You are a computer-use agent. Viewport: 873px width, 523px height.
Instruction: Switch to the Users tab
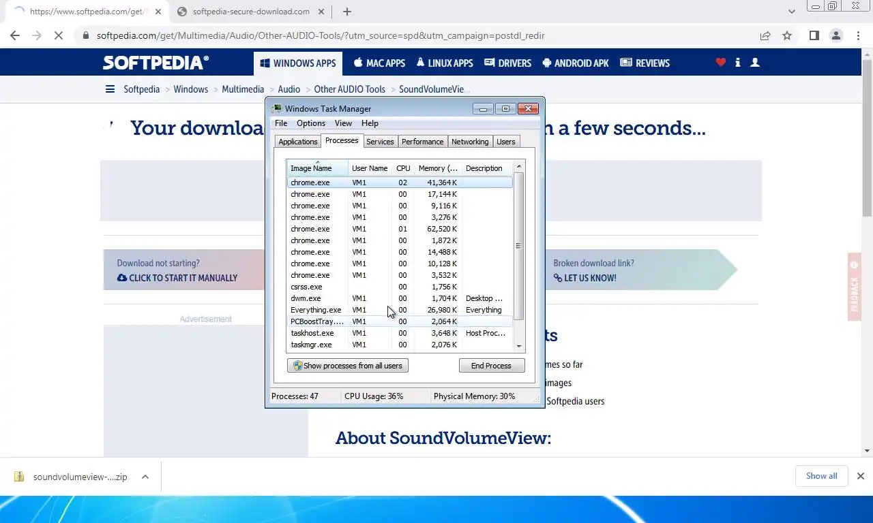pyautogui.click(x=506, y=142)
